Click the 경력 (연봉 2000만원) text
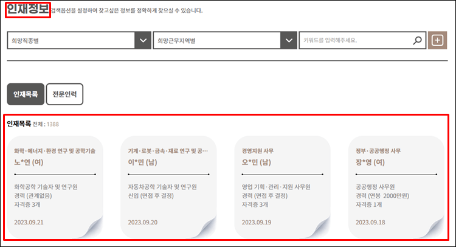This screenshot has height=247, width=456. click(x=382, y=196)
